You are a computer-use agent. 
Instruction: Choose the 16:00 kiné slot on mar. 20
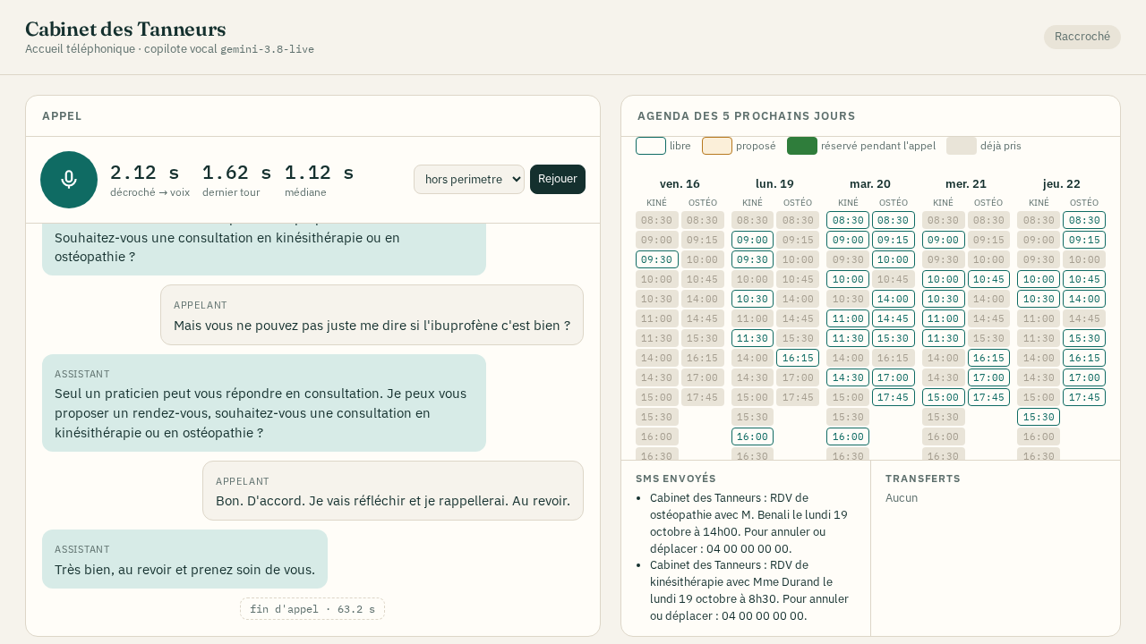click(848, 436)
